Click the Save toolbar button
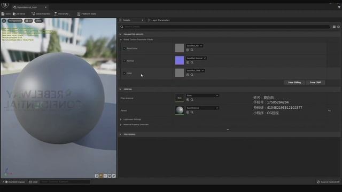342x192 pixels. tap(6, 14)
